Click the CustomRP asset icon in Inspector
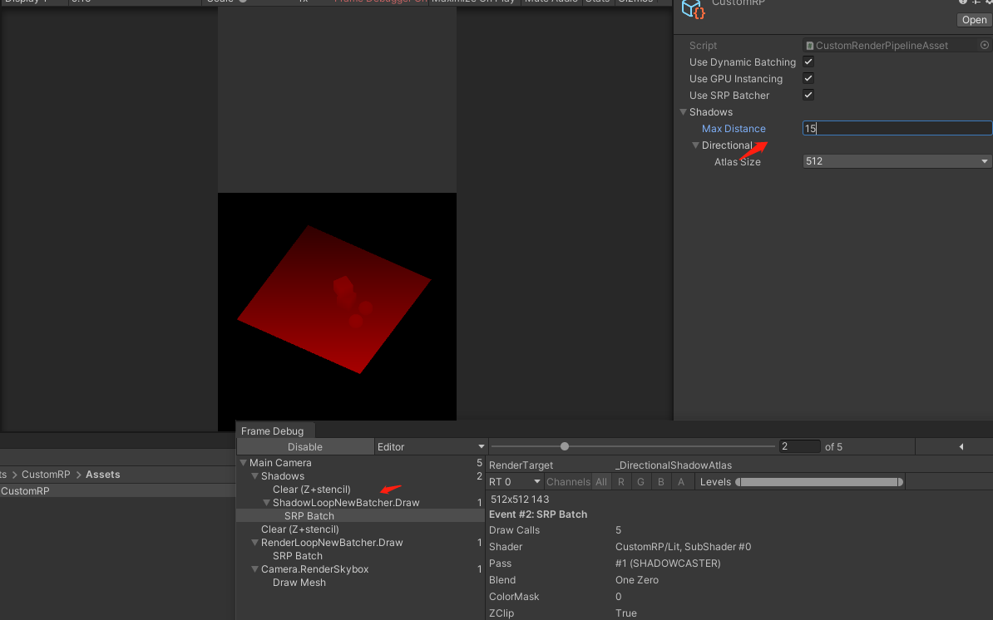 point(693,9)
